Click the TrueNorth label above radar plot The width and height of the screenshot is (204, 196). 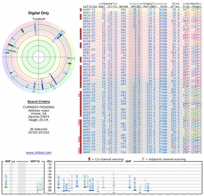point(39,19)
